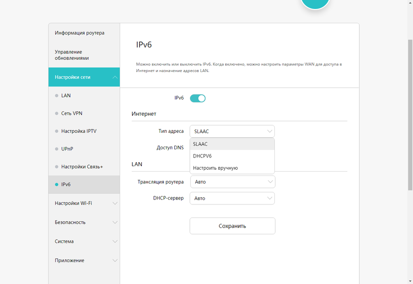Expand the 'Система' section
Image resolution: width=413 pixels, height=284 pixels.
84,241
